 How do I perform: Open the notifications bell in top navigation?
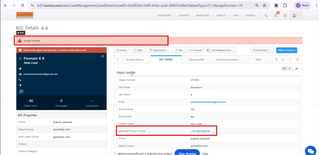point(276,16)
